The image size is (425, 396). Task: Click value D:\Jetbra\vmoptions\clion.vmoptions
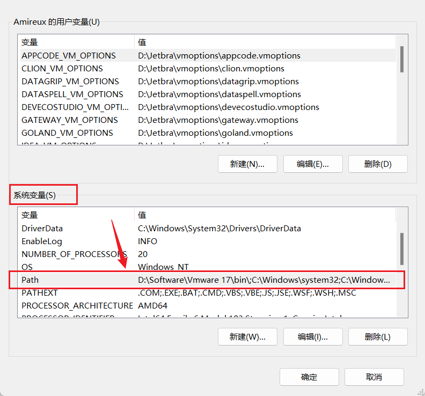pyautogui.click(x=211, y=69)
